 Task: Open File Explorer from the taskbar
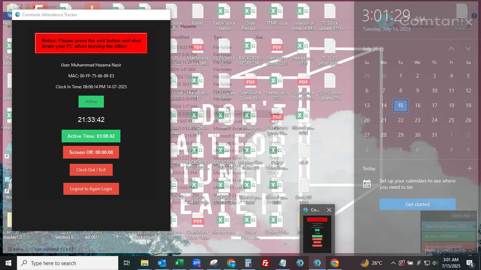[x=144, y=263]
